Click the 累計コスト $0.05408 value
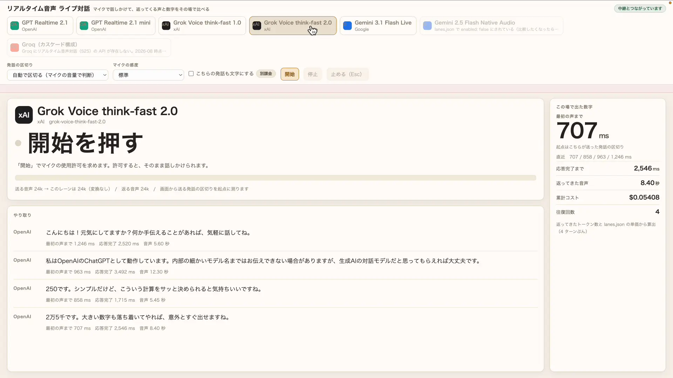Screen dimensions: 673x378 (x=644, y=197)
